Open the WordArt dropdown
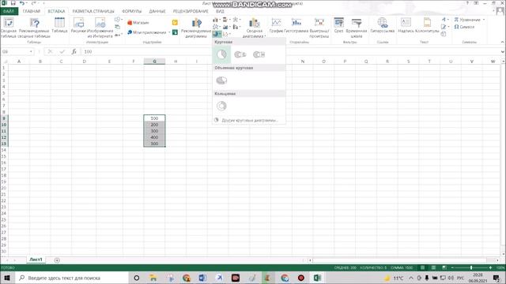The width and height of the screenshot is (506, 284). click(x=445, y=20)
